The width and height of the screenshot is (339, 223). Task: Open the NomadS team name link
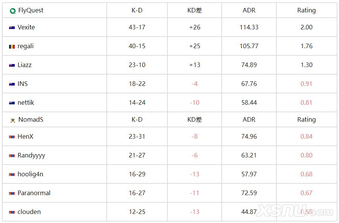[x=31, y=119]
